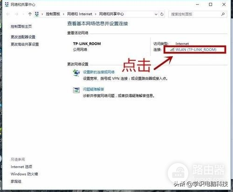
Task: Open 更改高级共享设置 link
Action: point(25,44)
